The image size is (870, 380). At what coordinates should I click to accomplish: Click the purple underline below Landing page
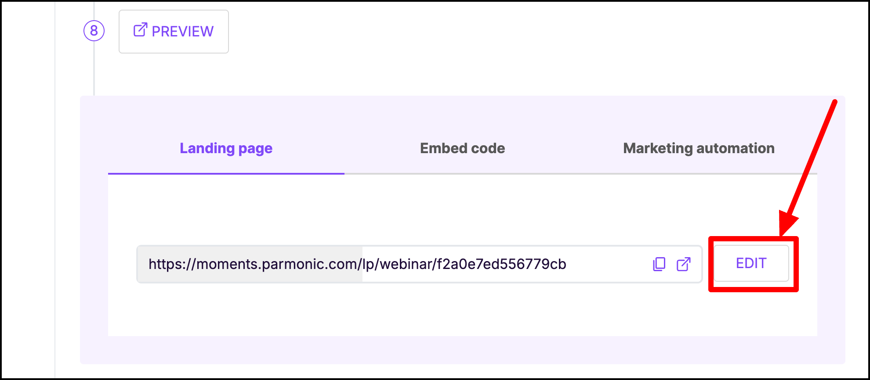[x=226, y=174]
